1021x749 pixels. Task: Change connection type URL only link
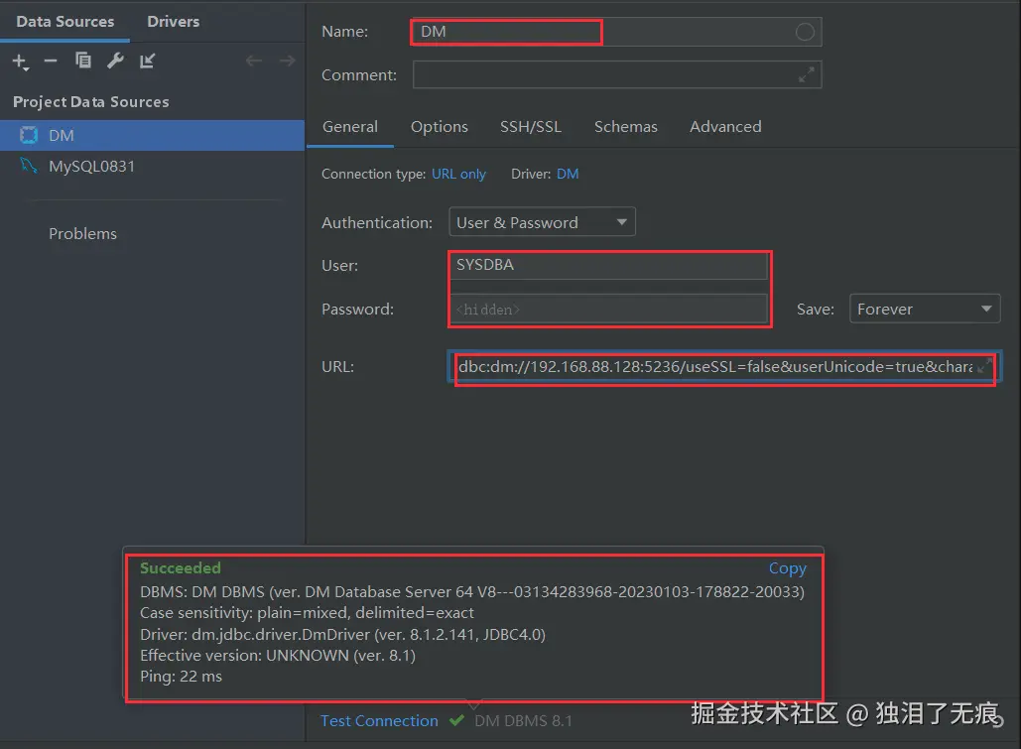pyautogui.click(x=458, y=174)
